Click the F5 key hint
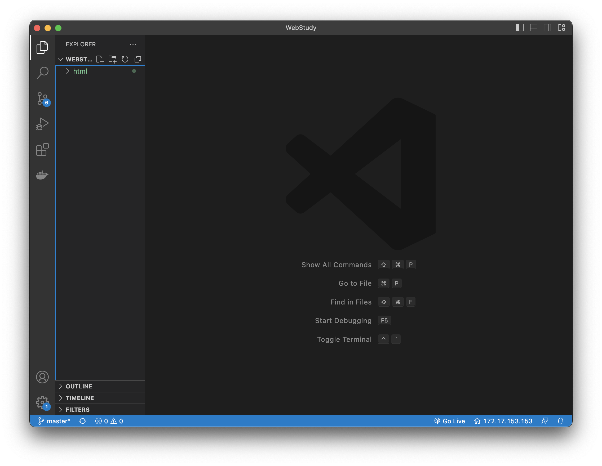The height and width of the screenshot is (466, 602). (x=384, y=320)
